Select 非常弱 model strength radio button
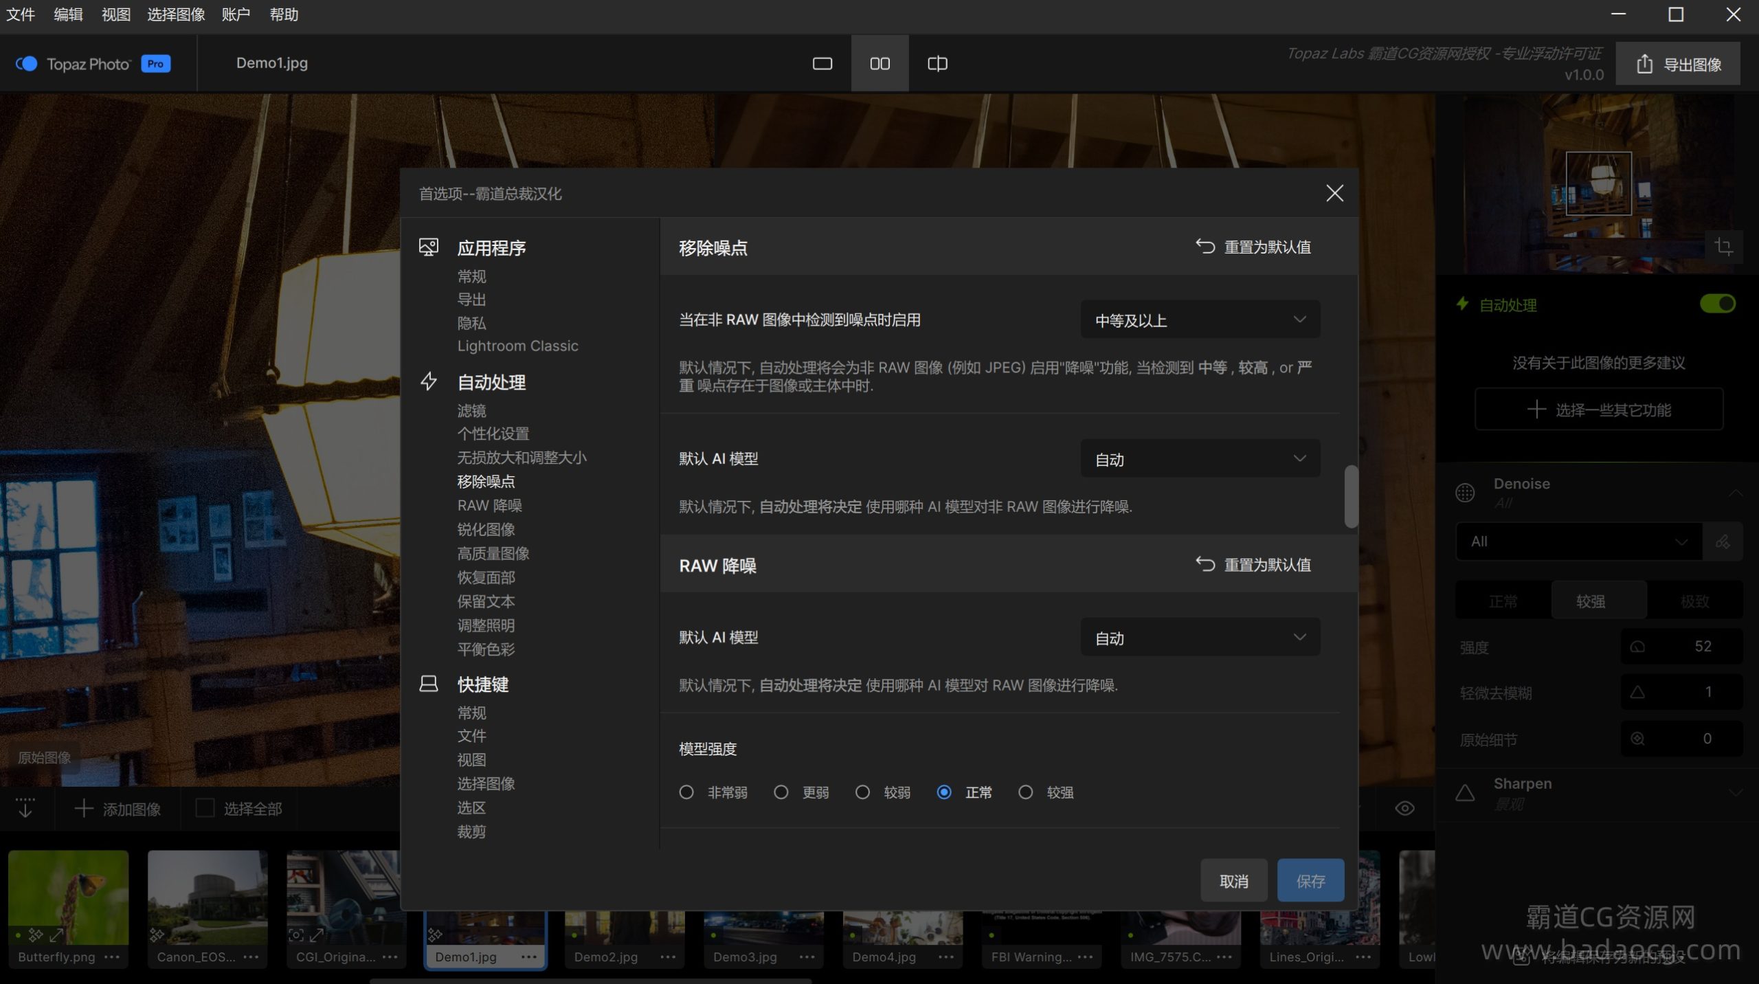1759x984 pixels. tap(686, 792)
